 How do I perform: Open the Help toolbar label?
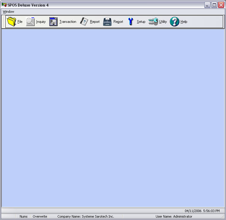(184, 22)
